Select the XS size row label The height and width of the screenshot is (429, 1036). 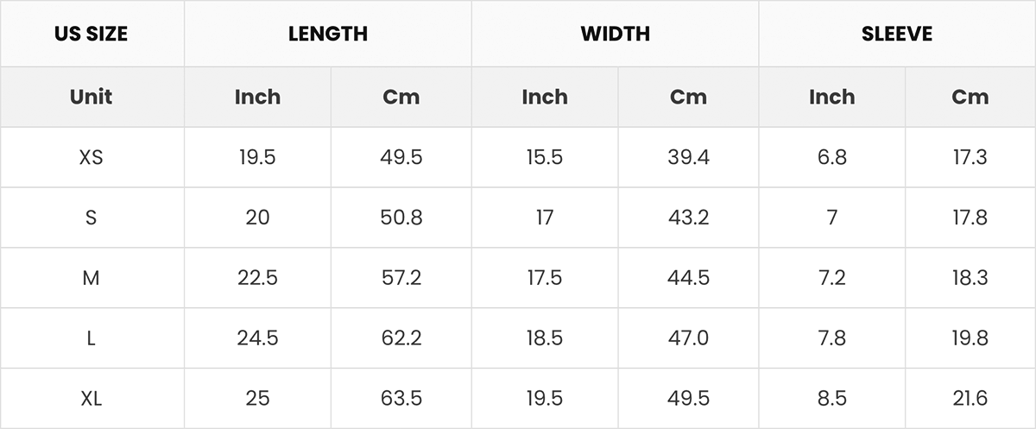coord(92,157)
